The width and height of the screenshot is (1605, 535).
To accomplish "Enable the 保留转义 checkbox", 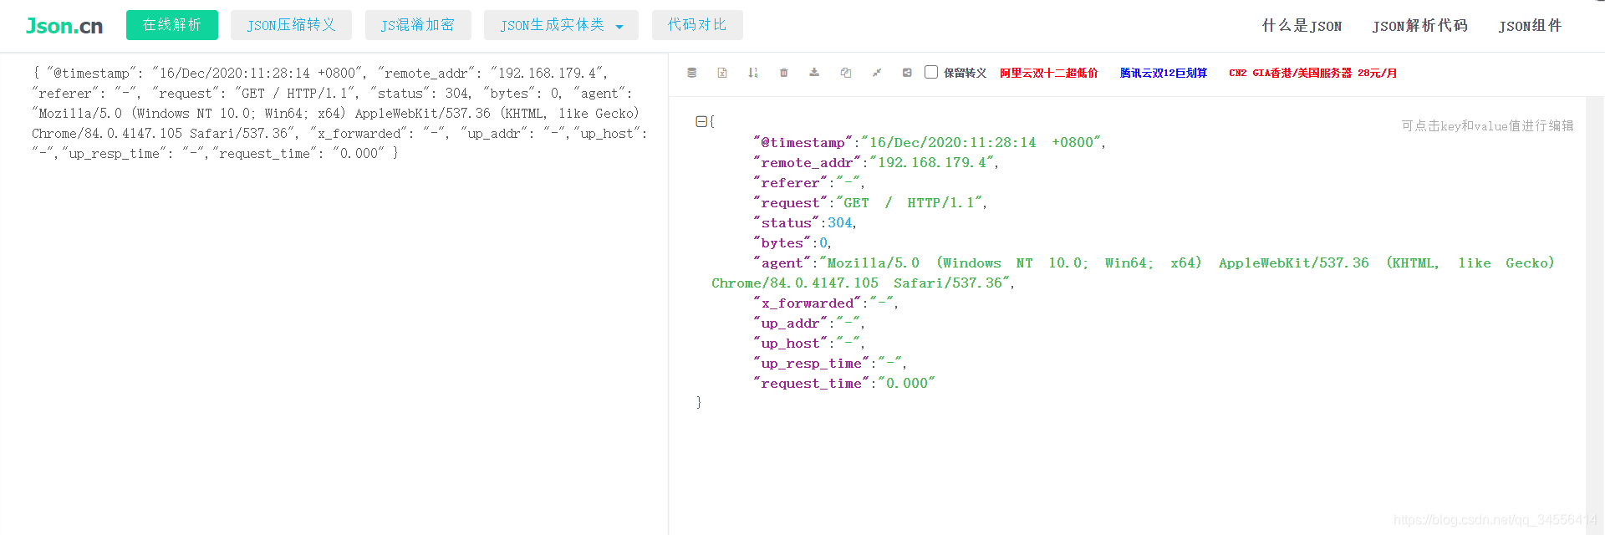I will pos(931,72).
